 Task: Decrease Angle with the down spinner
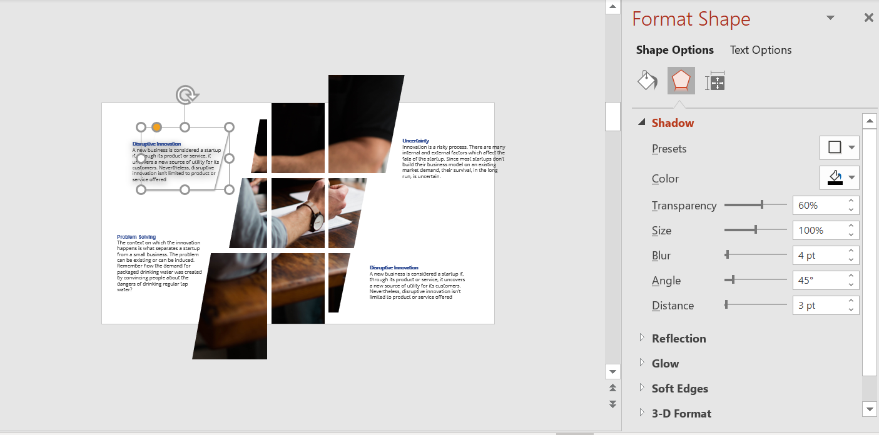click(851, 284)
